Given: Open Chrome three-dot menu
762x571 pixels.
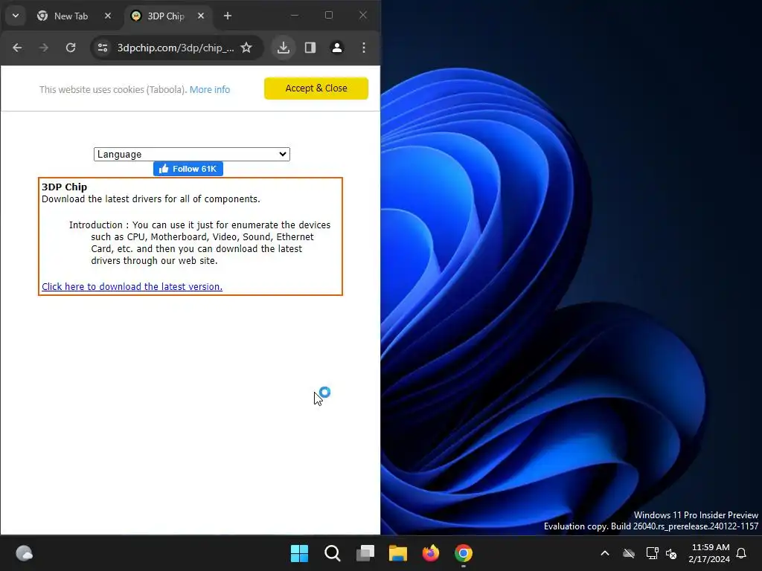Looking at the screenshot, I should tap(363, 48).
